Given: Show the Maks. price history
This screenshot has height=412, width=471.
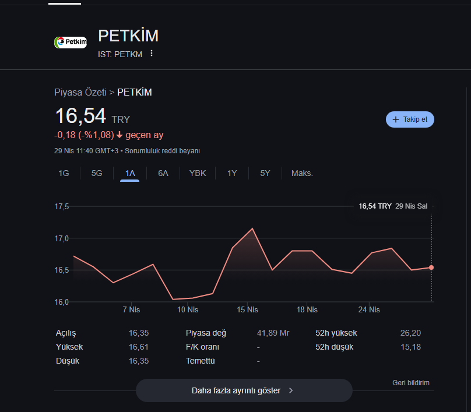Looking at the screenshot, I should (x=302, y=173).
